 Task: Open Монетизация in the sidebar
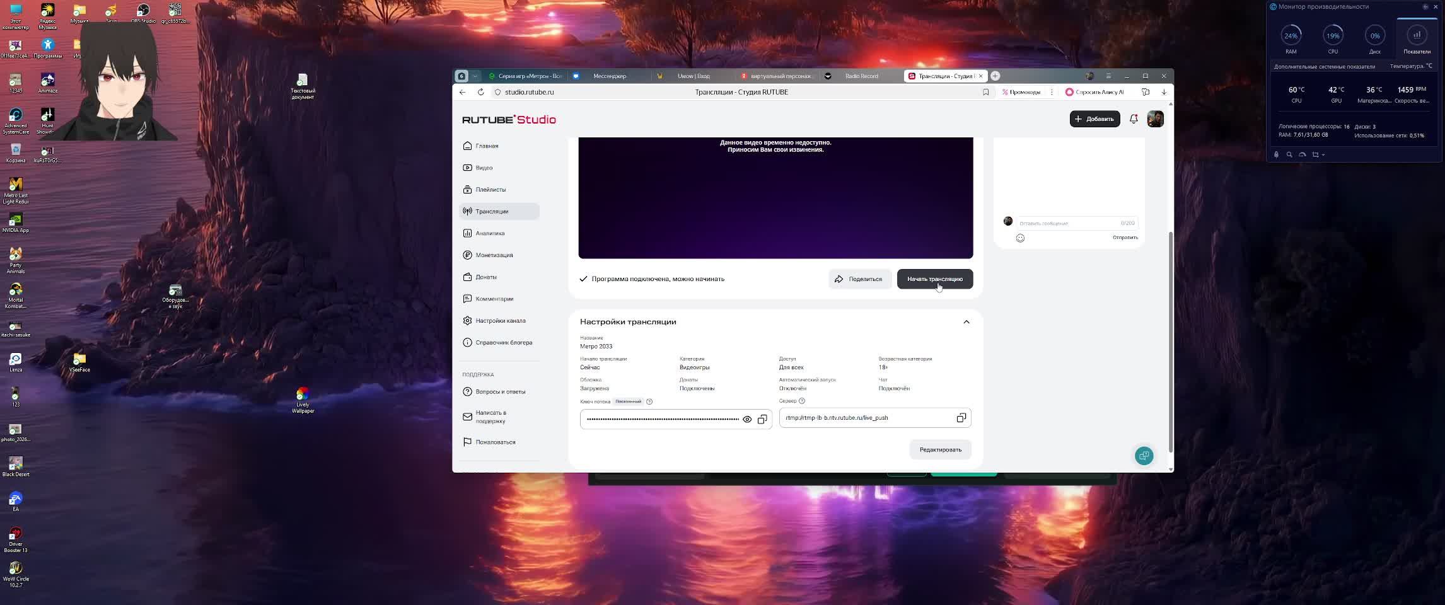(x=499, y=255)
